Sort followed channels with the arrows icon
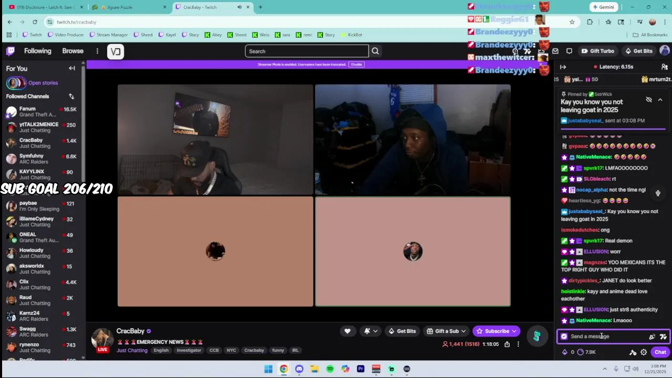Image resolution: width=672 pixels, height=378 pixels. point(71,96)
